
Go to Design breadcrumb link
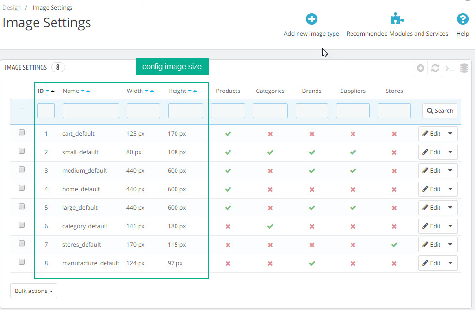(12, 8)
